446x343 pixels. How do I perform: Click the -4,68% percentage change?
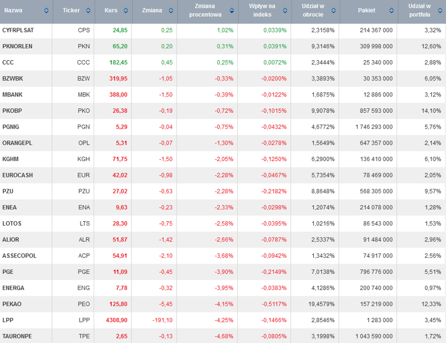224,336
